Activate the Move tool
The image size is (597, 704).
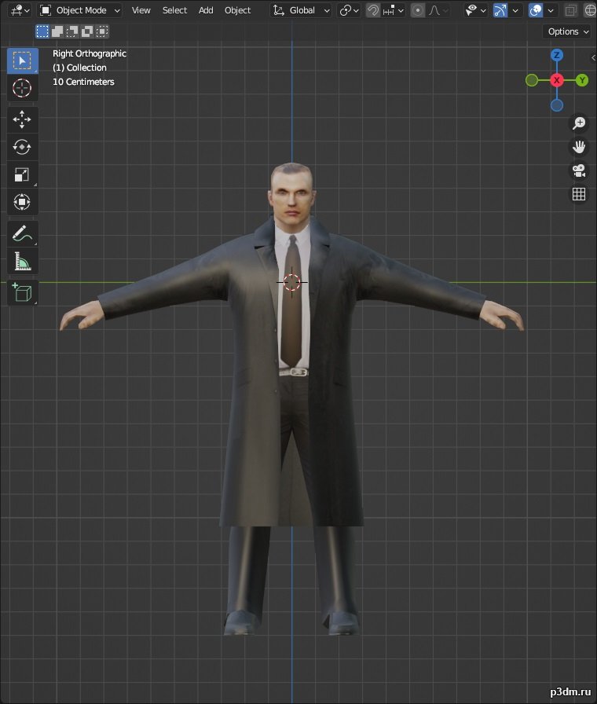coord(22,119)
